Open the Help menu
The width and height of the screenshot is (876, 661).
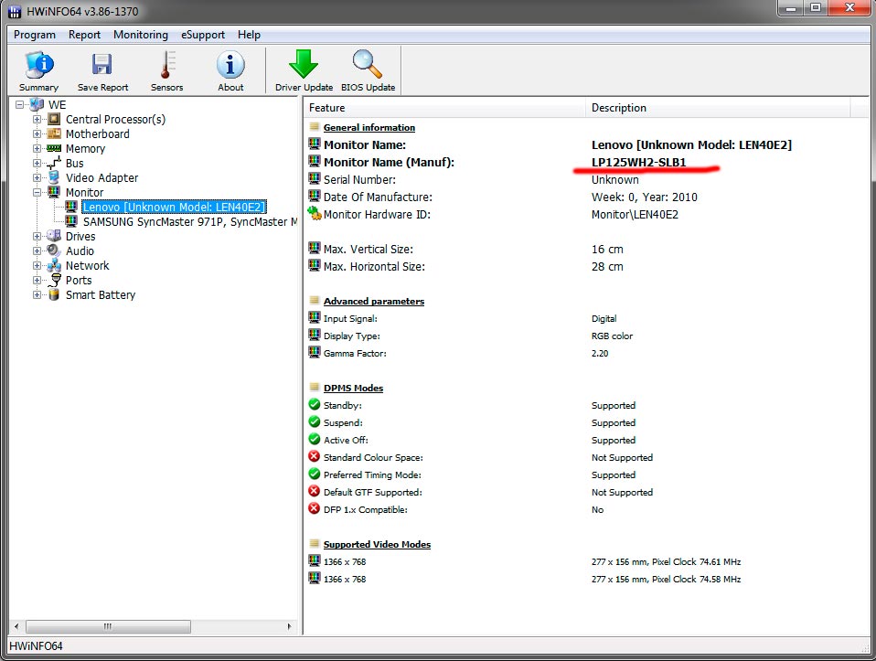tap(249, 35)
